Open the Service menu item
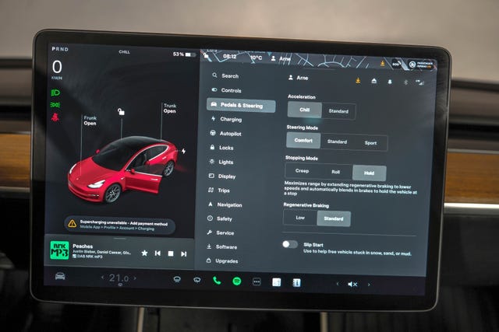499x332 pixels. 220,232
